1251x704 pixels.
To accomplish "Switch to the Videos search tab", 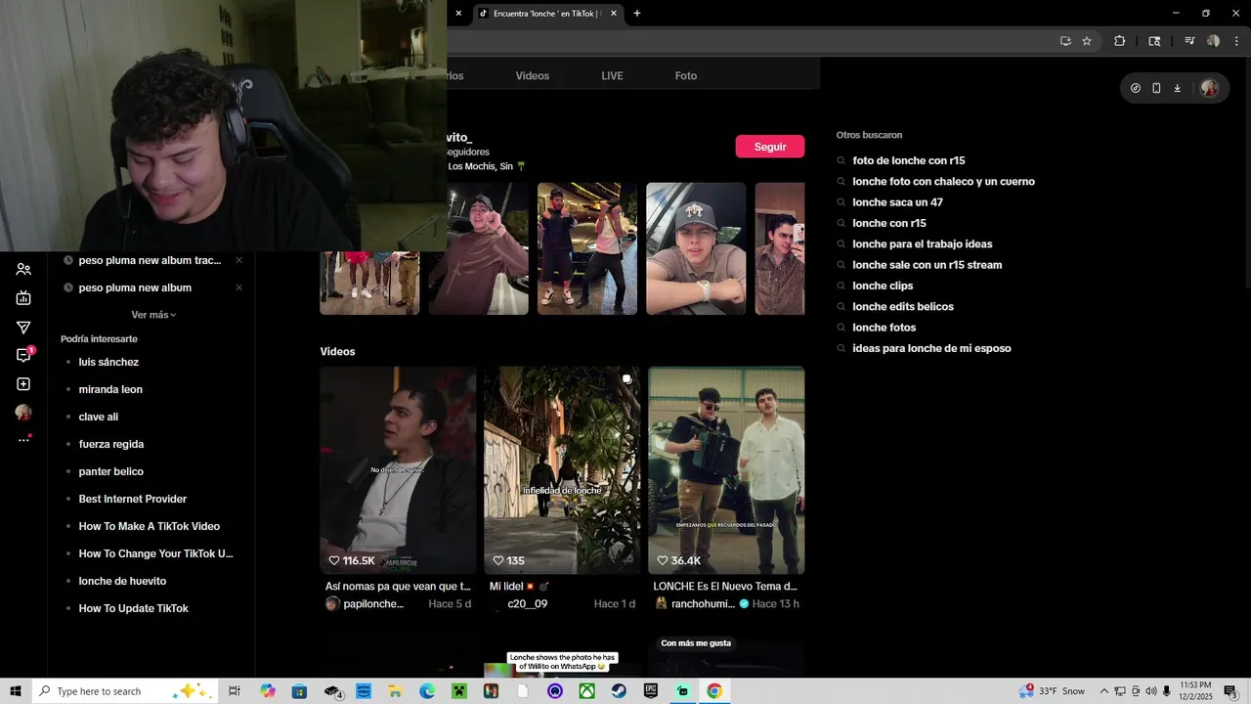I will 533,76.
